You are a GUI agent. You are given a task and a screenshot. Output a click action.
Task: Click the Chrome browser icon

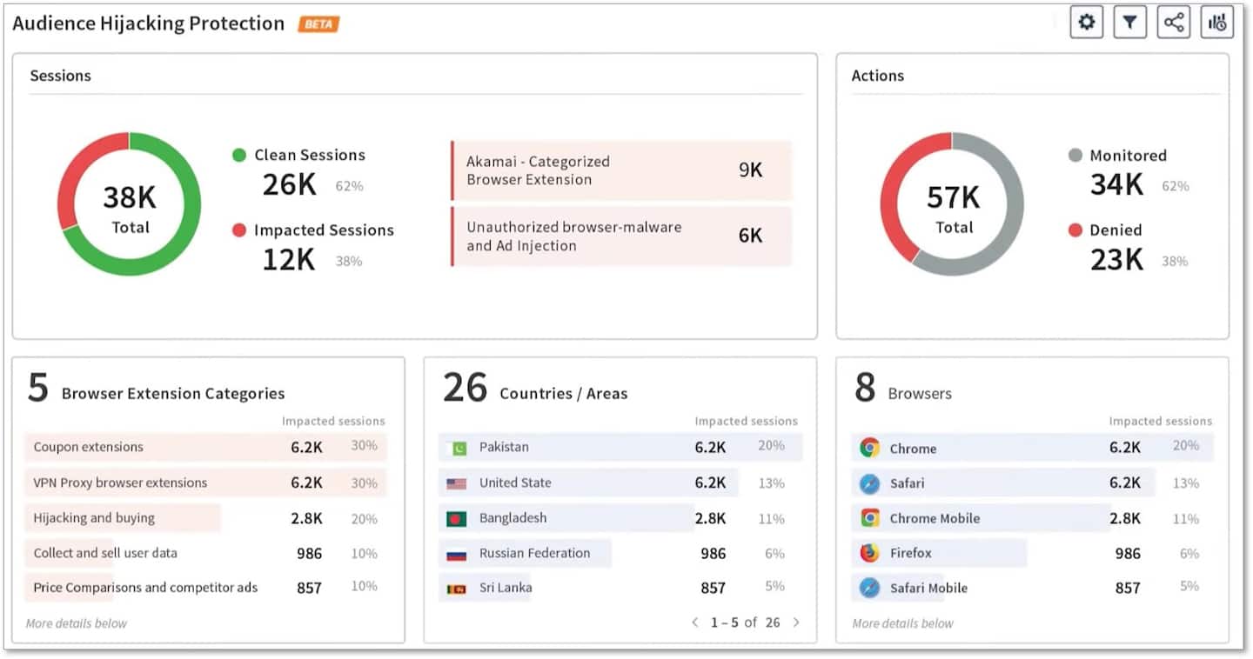(x=869, y=448)
